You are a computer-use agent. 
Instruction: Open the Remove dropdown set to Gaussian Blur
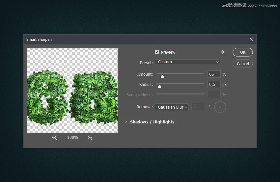172,107
